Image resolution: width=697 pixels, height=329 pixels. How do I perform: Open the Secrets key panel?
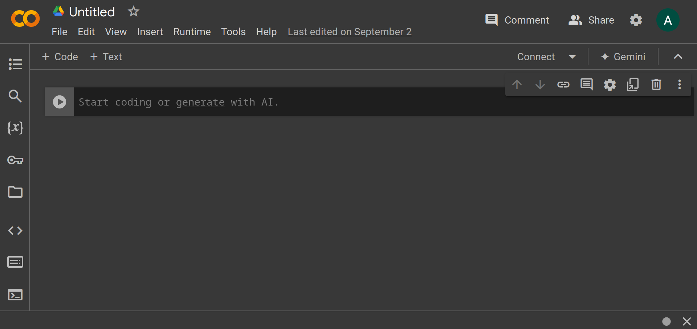coord(15,160)
